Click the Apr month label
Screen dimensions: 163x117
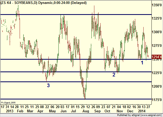coord(40,111)
